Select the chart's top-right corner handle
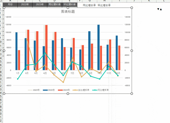This screenshot has height=123, width=170. pyautogui.click(x=132, y=8)
